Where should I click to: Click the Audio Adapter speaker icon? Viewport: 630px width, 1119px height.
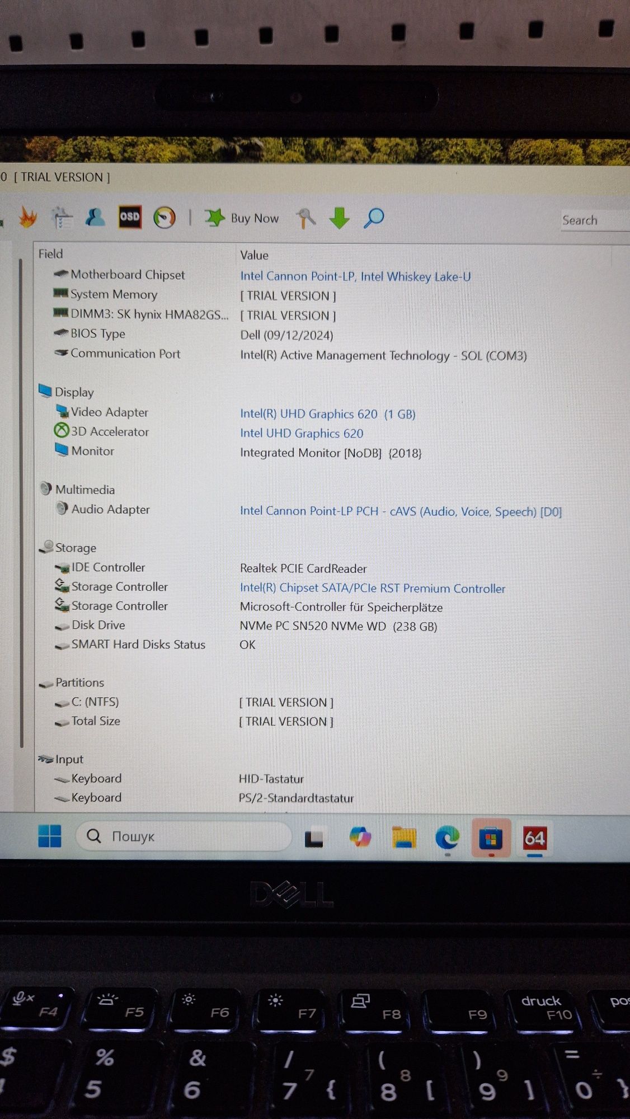tap(62, 508)
